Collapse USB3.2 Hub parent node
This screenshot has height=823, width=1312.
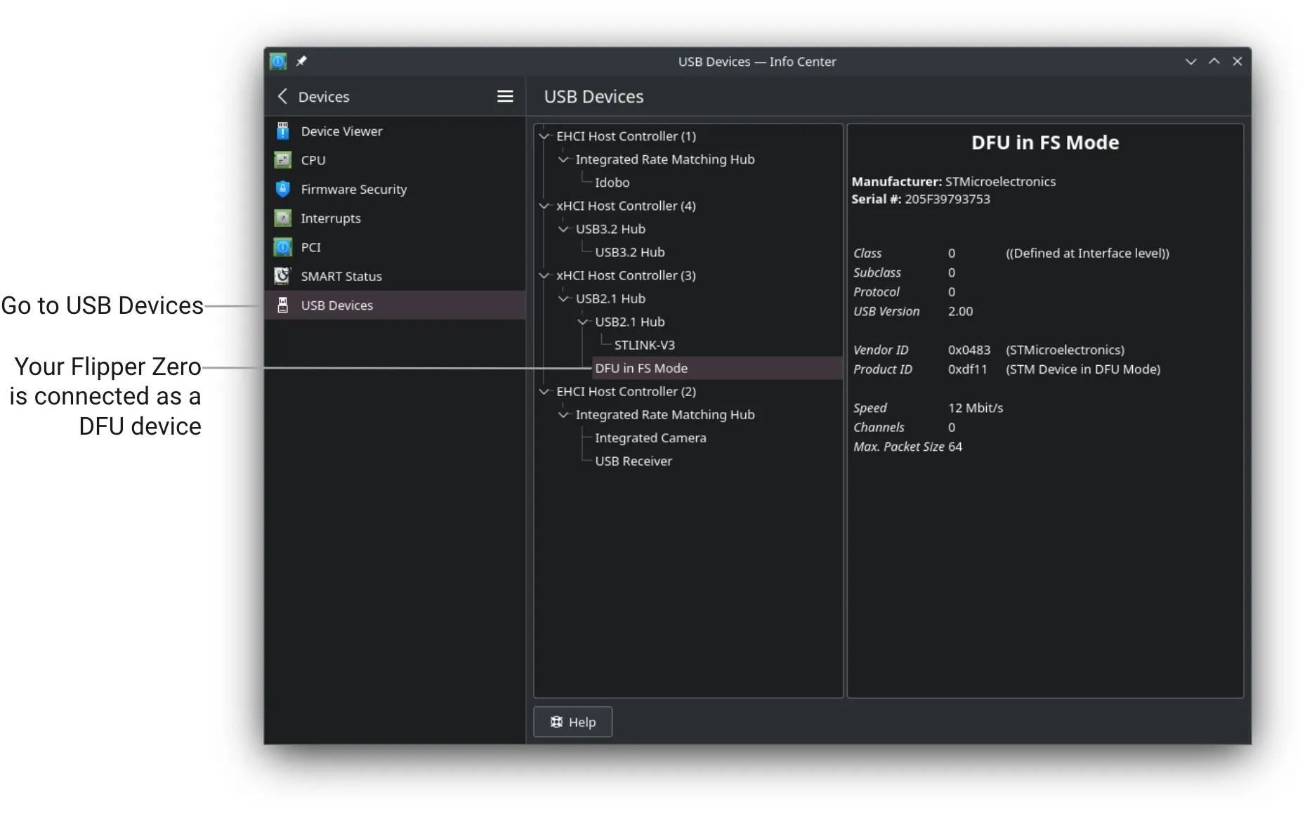563,229
